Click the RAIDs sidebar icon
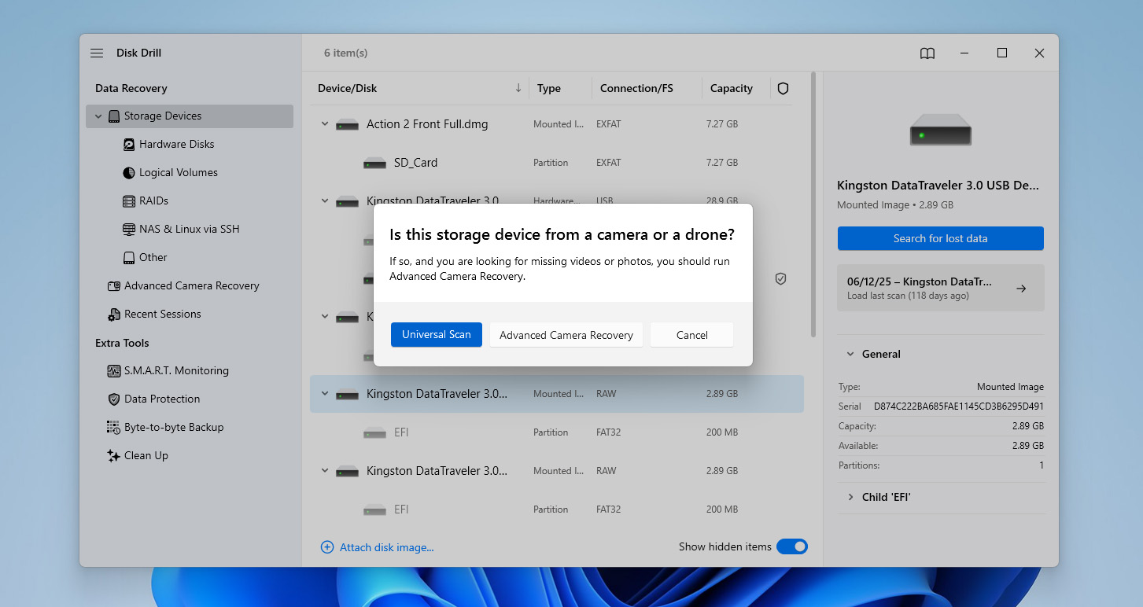Image resolution: width=1143 pixels, height=607 pixels. 129,201
